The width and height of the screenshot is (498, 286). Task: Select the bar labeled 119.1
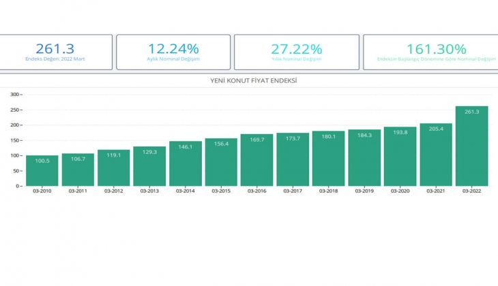coord(113,168)
